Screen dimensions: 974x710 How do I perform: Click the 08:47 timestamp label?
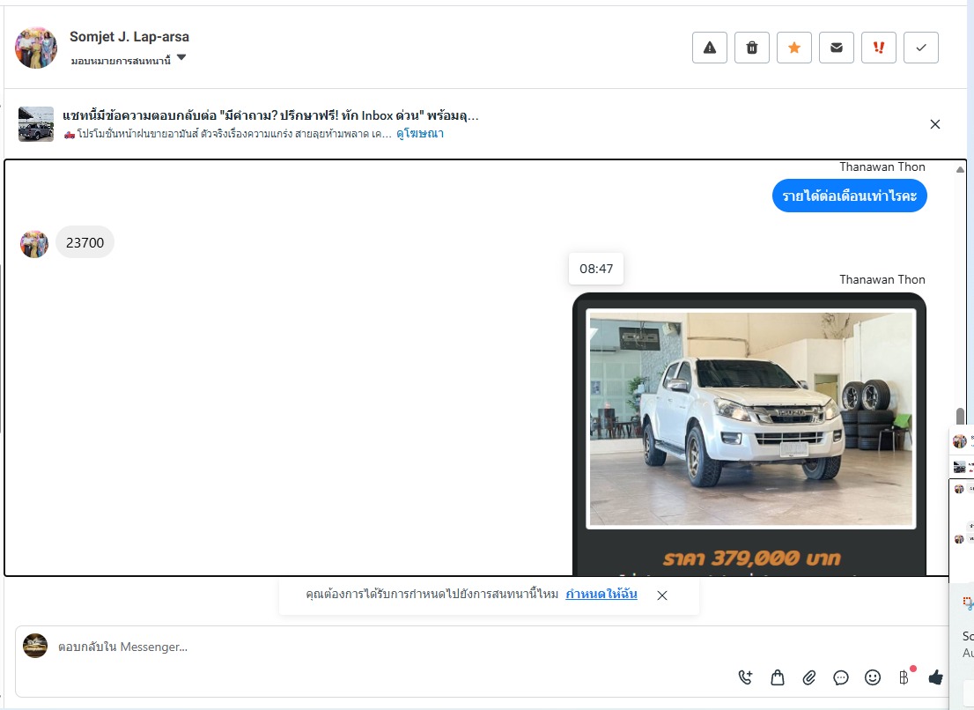pos(596,269)
